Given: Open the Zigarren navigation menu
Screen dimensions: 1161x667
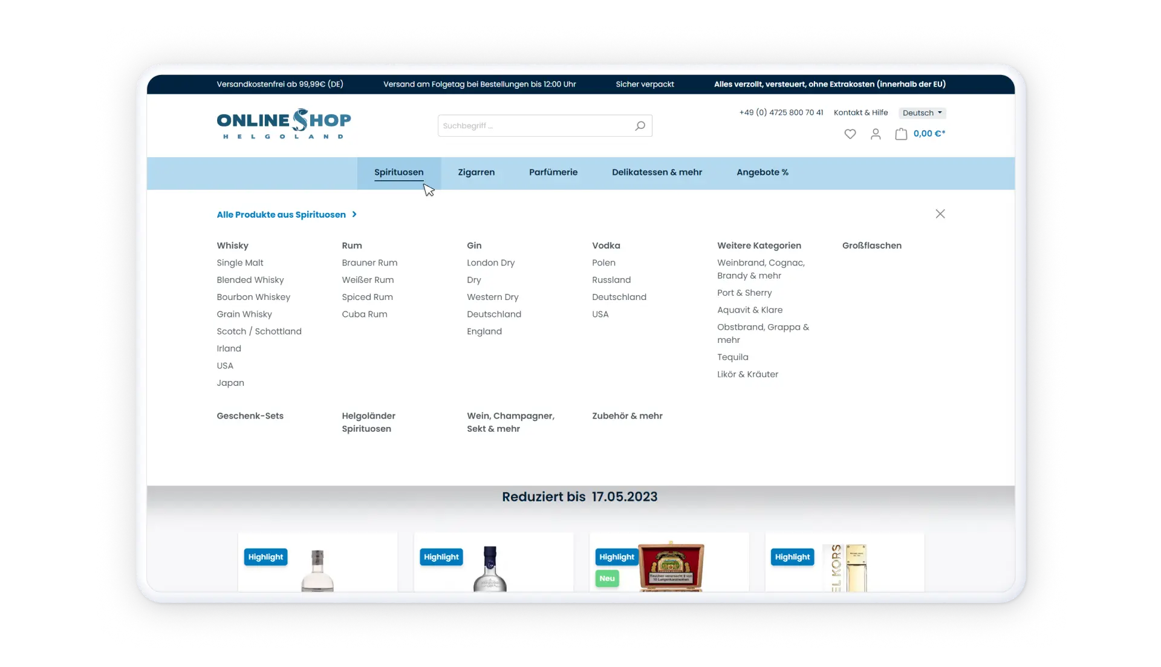Looking at the screenshot, I should pos(476,172).
